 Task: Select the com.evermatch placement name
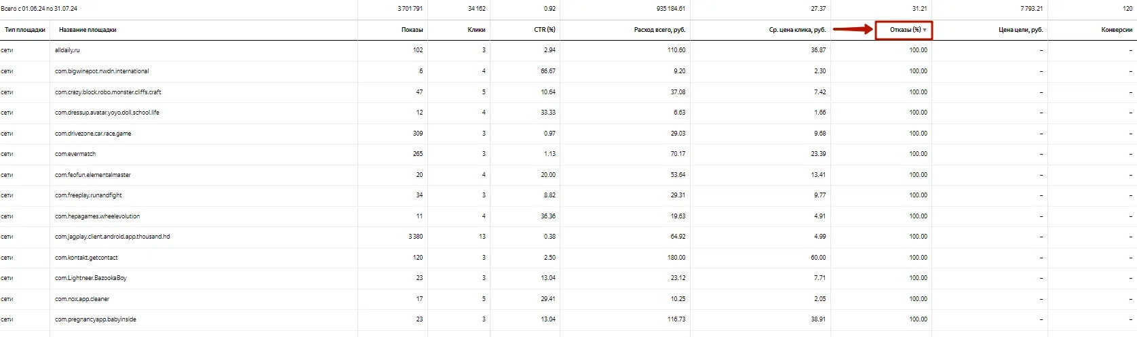75,154
